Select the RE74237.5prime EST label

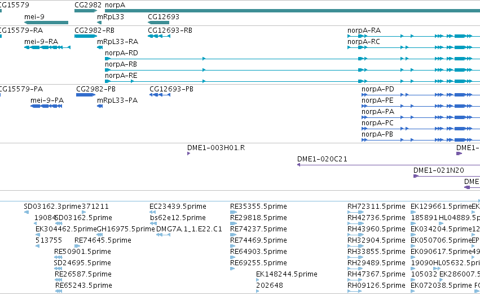point(259,229)
